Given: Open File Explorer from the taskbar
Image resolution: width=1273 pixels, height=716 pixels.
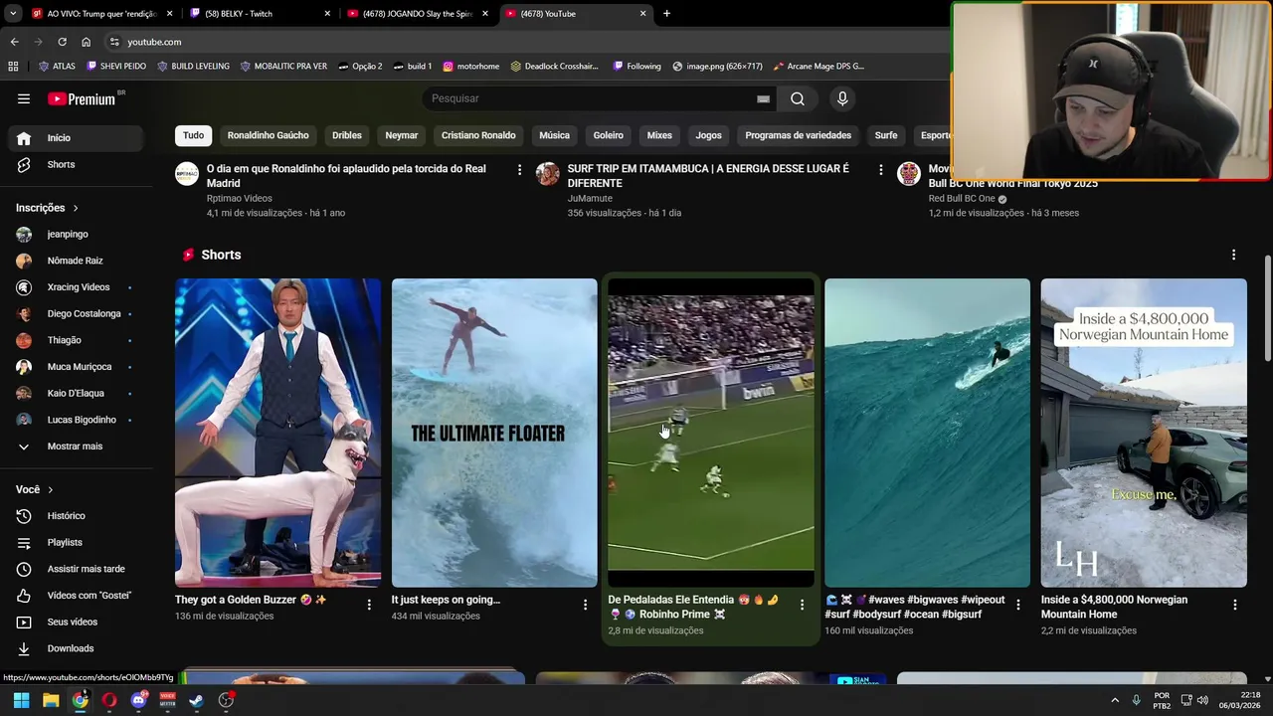Looking at the screenshot, I should (x=51, y=700).
